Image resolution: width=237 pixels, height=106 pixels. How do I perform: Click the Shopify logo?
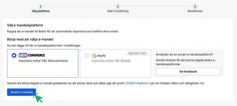(99, 55)
